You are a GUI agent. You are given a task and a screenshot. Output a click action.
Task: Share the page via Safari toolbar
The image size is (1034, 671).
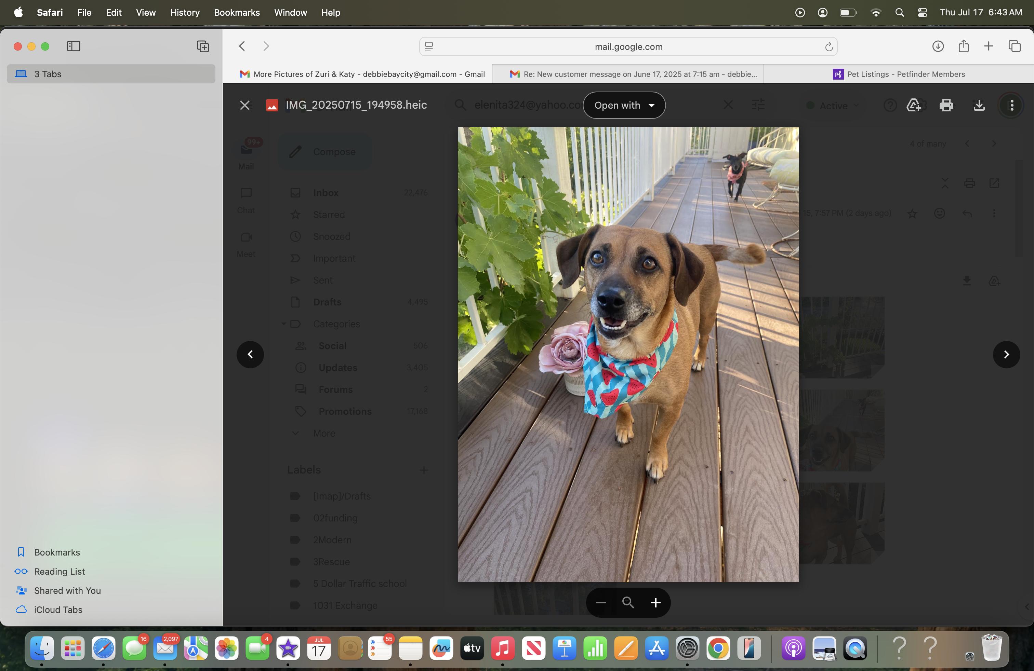pyautogui.click(x=964, y=46)
